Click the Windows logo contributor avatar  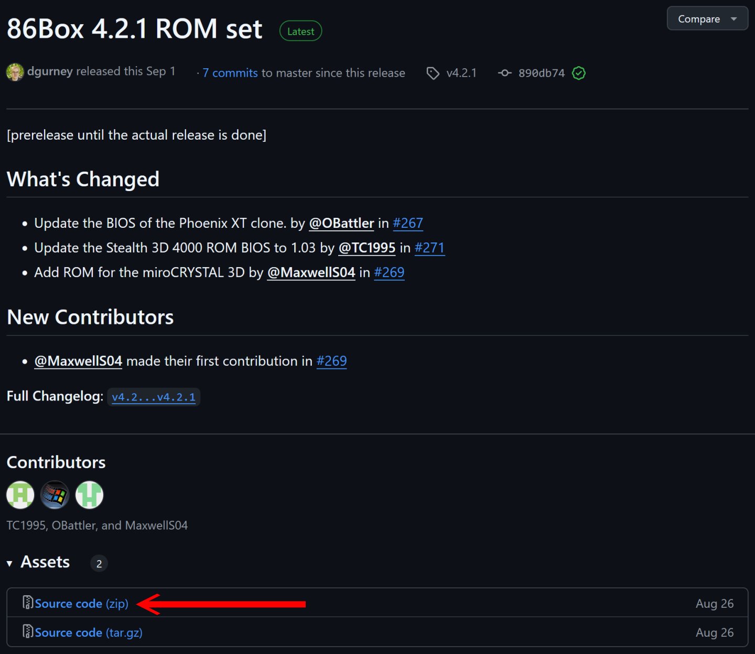55,495
